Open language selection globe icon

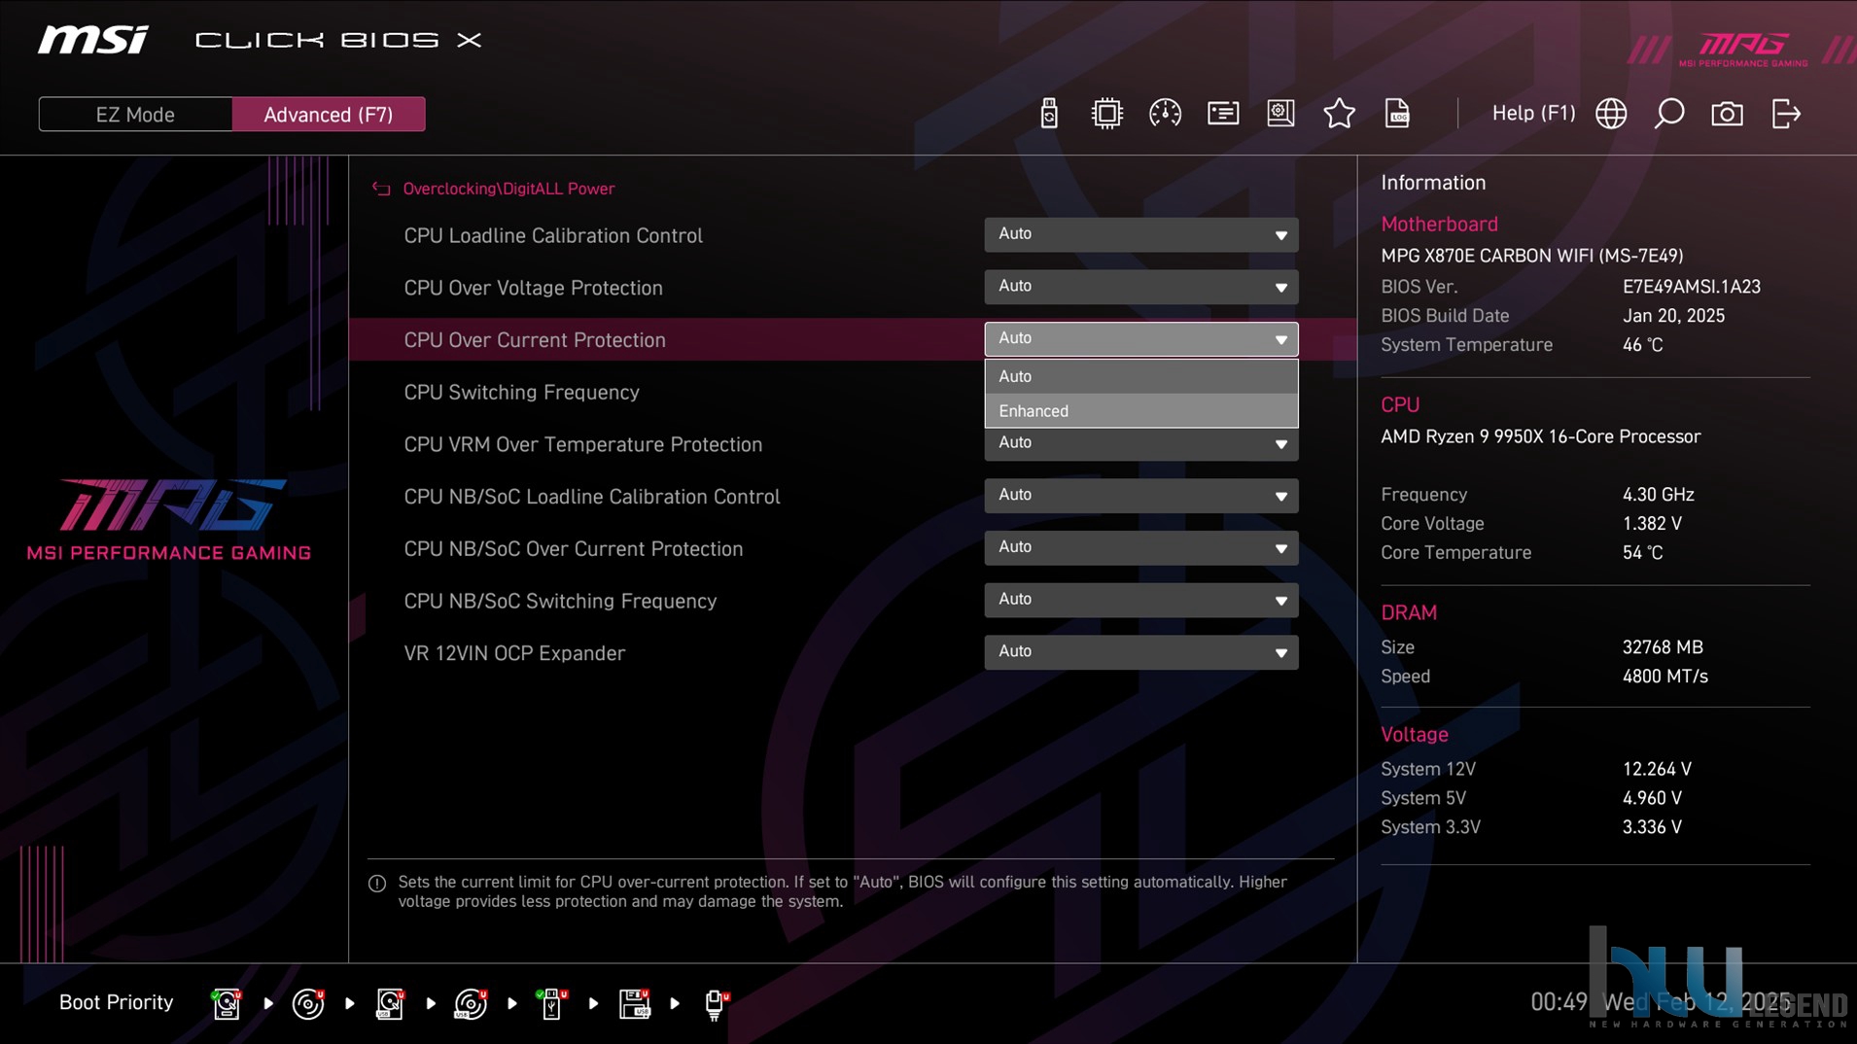(1611, 114)
